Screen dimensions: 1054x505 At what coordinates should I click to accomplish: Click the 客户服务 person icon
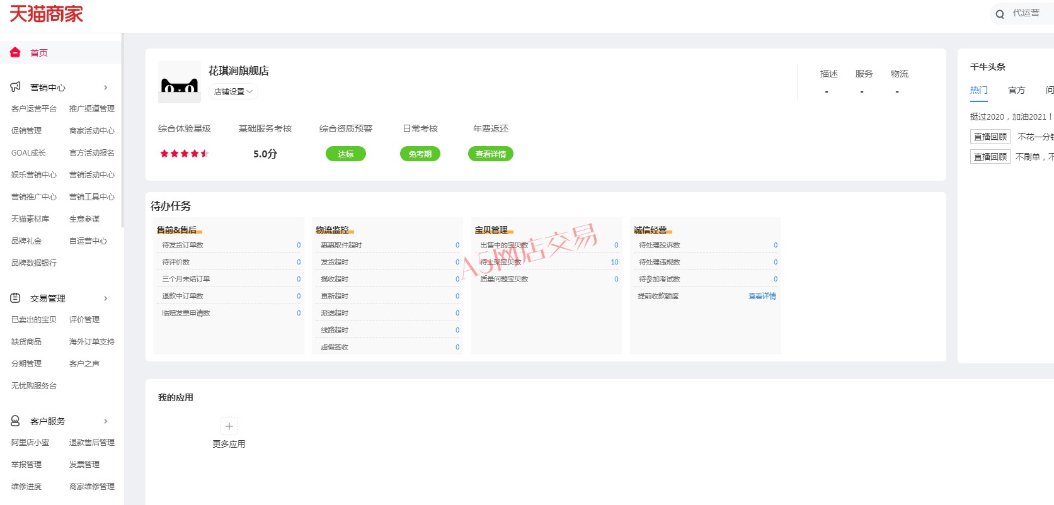15,421
